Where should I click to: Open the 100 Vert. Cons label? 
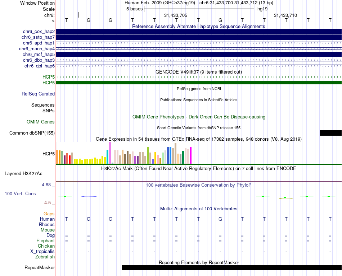pyautogui.click(x=20, y=193)
